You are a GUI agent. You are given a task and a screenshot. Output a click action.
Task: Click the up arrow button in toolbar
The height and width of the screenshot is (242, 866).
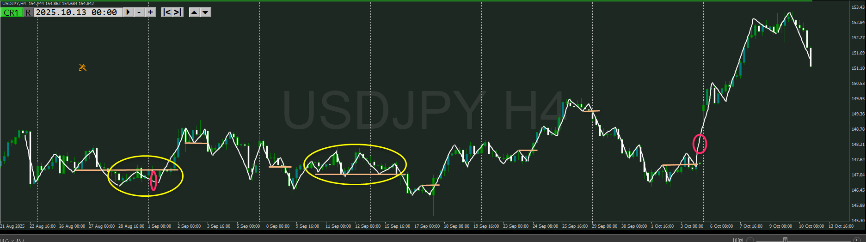tap(195, 12)
